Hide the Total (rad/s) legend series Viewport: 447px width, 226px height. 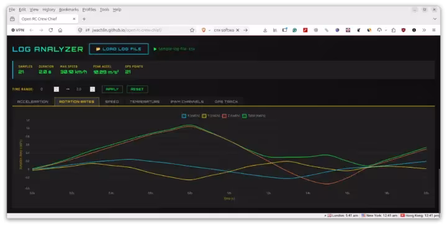(x=254, y=115)
